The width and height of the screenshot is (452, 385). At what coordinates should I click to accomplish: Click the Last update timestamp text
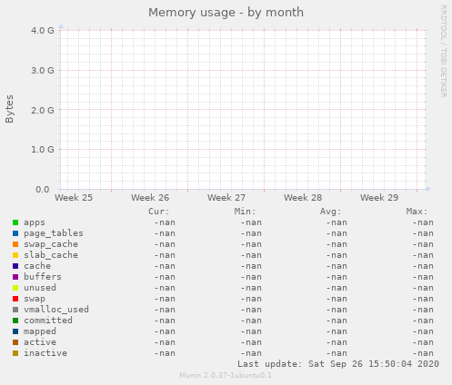click(338, 364)
